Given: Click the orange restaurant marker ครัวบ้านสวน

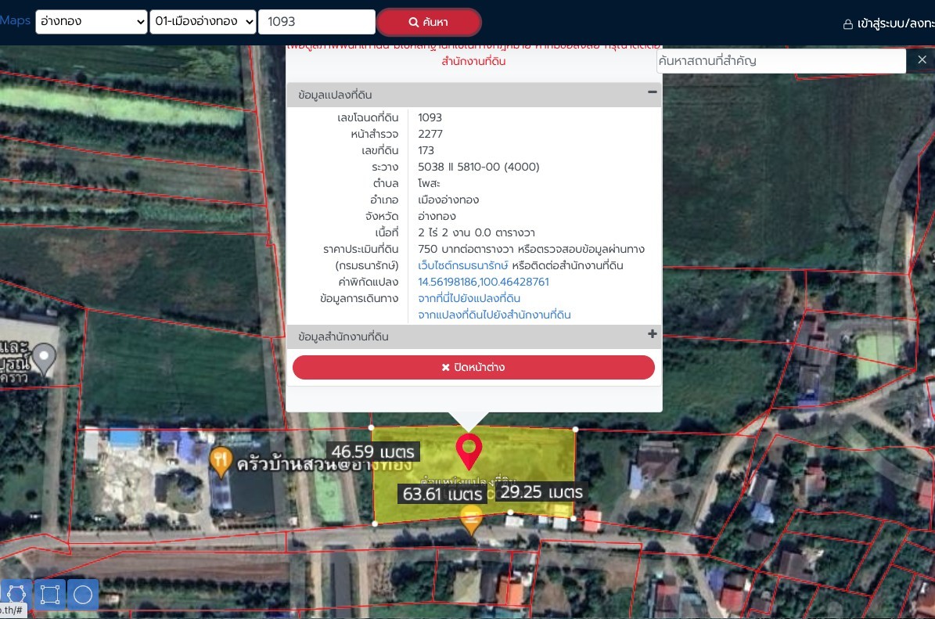Looking at the screenshot, I should click(x=221, y=462).
